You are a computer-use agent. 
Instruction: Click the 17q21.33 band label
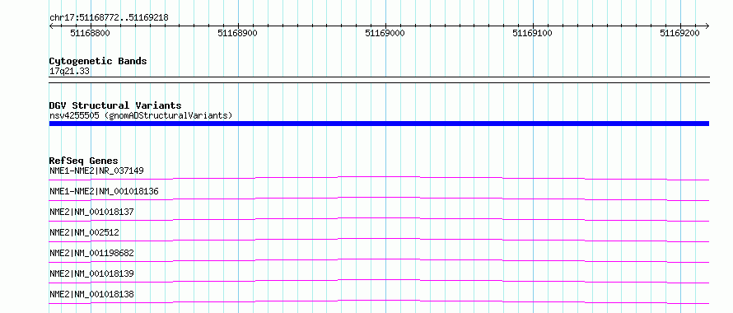(x=70, y=71)
